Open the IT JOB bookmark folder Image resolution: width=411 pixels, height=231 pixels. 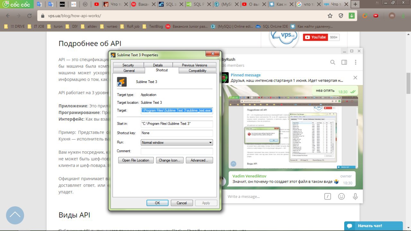click(36, 26)
